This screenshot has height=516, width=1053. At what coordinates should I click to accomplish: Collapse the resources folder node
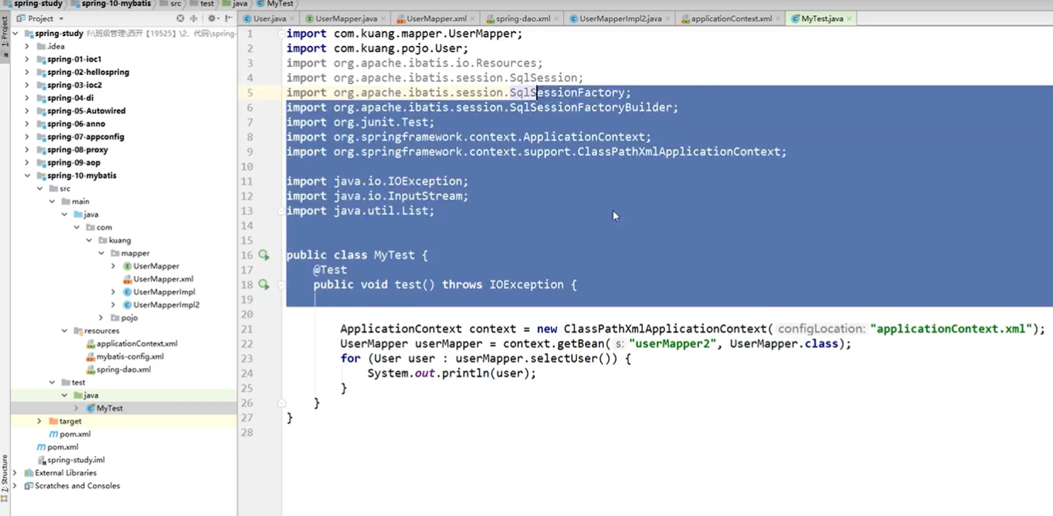64,331
